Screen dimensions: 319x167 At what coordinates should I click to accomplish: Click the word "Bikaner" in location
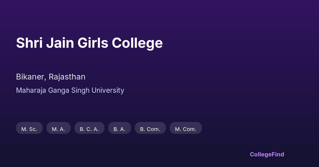coord(31,77)
